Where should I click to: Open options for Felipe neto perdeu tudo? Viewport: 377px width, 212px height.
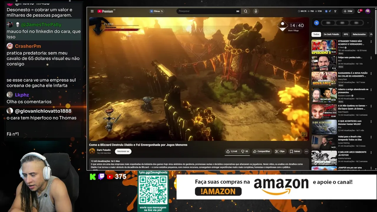coord(371,57)
